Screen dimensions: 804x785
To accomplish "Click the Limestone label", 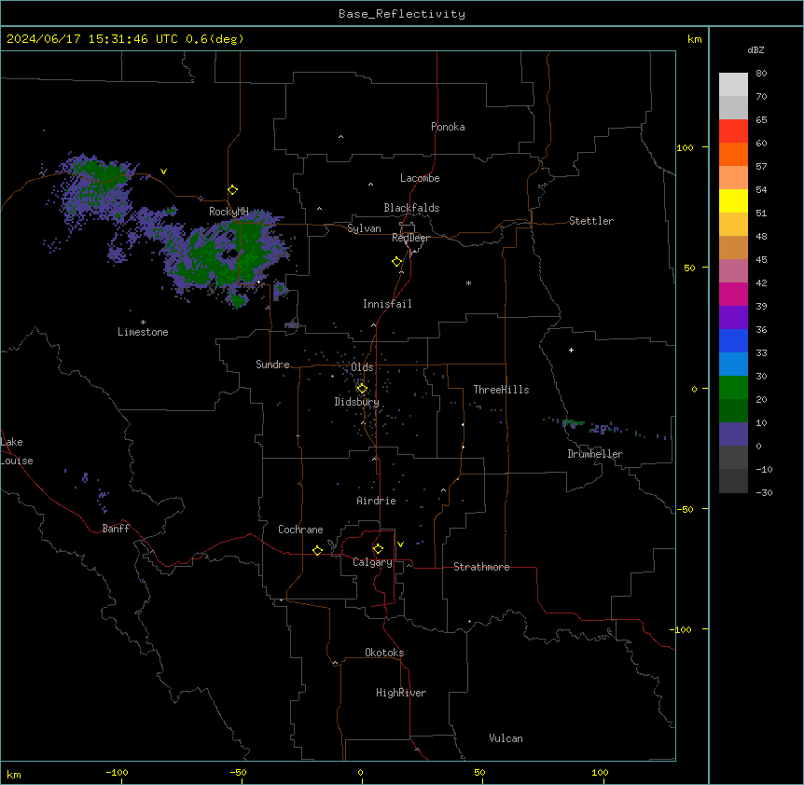I will pos(143,332).
